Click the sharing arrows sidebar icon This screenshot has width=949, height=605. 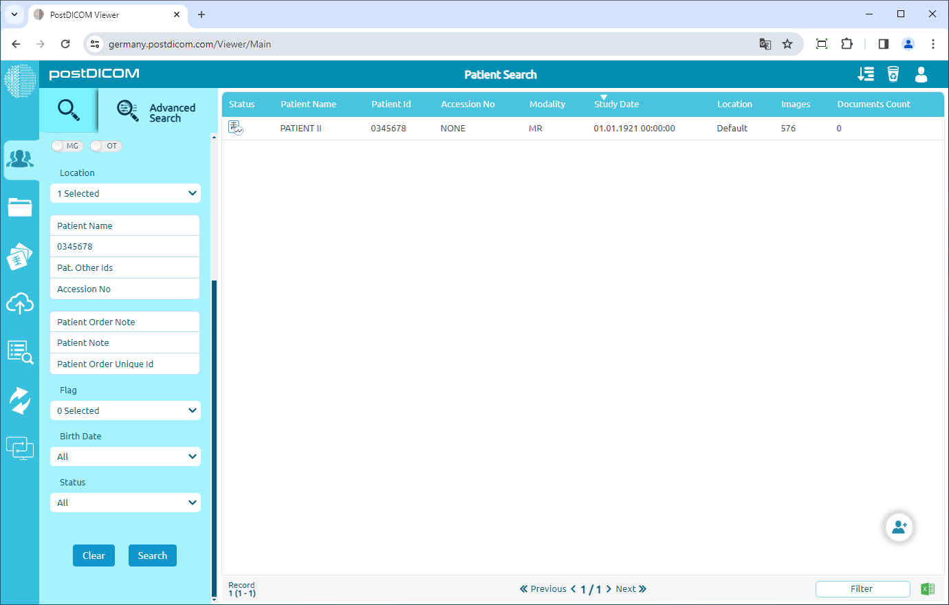tap(21, 399)
